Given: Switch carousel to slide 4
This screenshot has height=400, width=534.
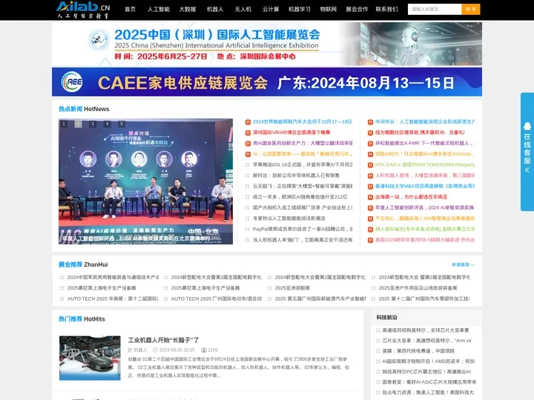Looking at the screenshot, I should pos(107,124).
